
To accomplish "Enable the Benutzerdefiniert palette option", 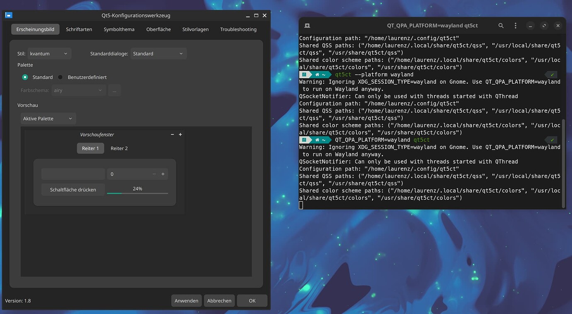I will (x=60, y=77).
